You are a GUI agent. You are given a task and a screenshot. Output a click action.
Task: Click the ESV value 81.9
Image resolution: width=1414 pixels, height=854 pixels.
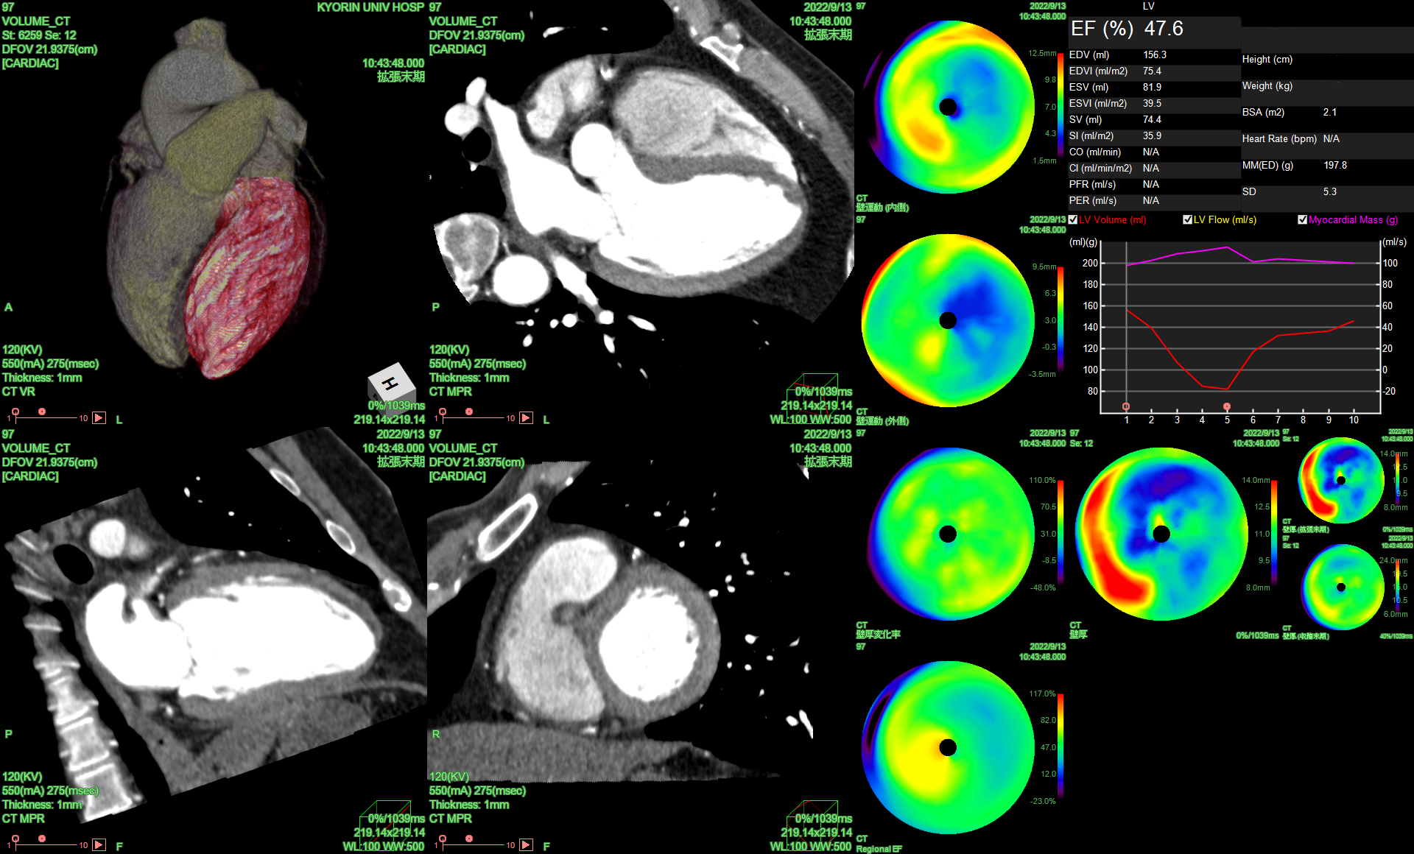click(1153, 88)
